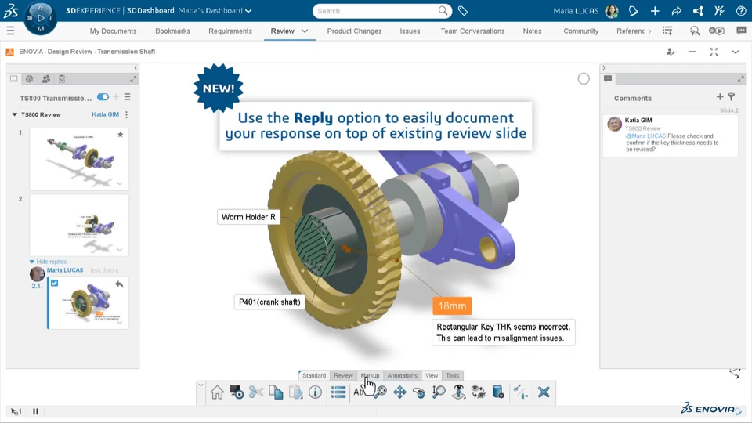Screen dimensions: 752x423
Task: Click the Search input field
Action: [x=375, y=10]
